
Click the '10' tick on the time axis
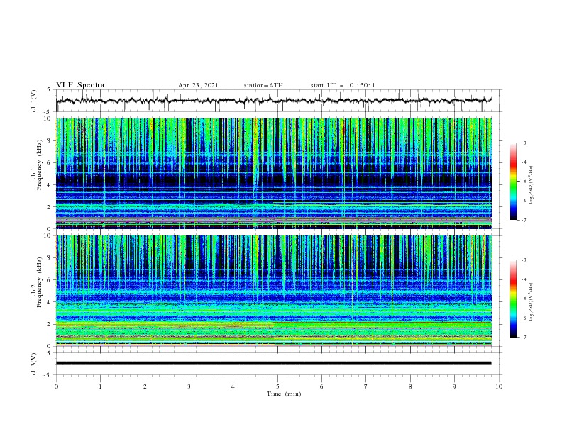click(x=499, y=386)
